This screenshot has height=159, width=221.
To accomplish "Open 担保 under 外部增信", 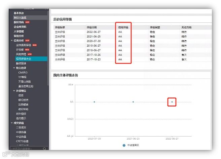I will pos(21,96).
